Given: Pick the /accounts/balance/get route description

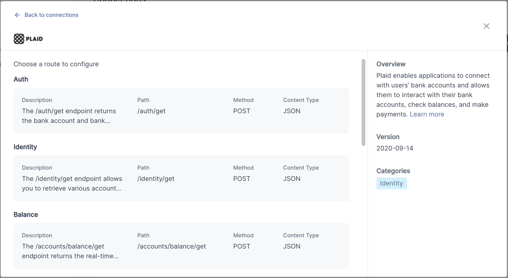Looking at the screenshot, I should 70,251.
